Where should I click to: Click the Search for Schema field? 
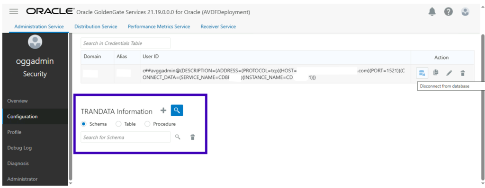pyautogui.click(x=126, y=137)
